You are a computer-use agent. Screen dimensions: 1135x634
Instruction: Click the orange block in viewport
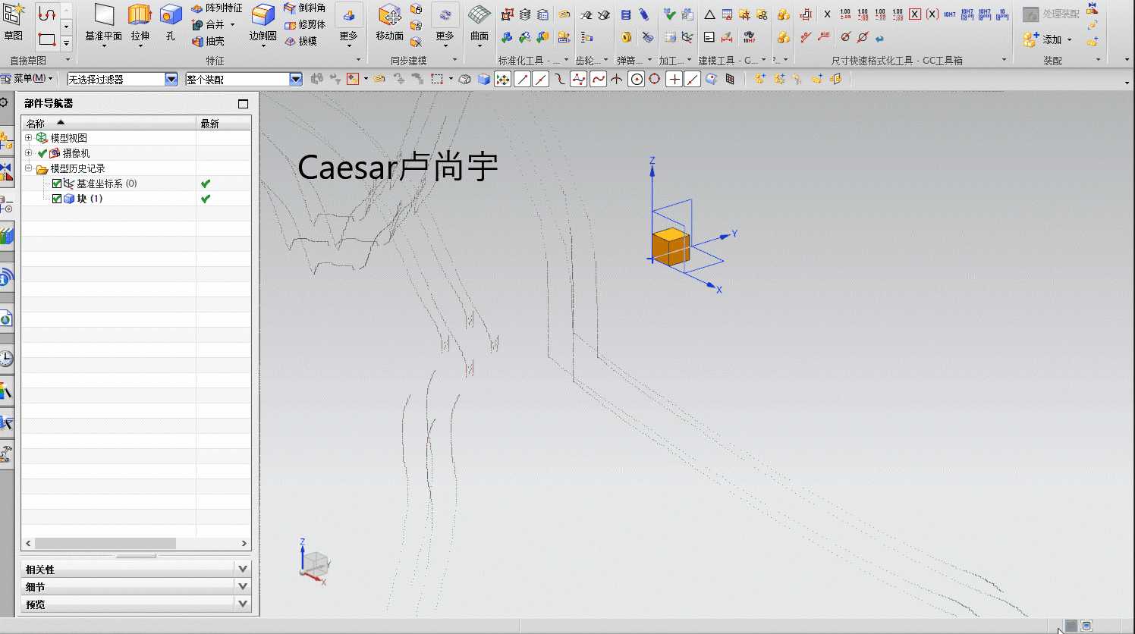point(671,246)
